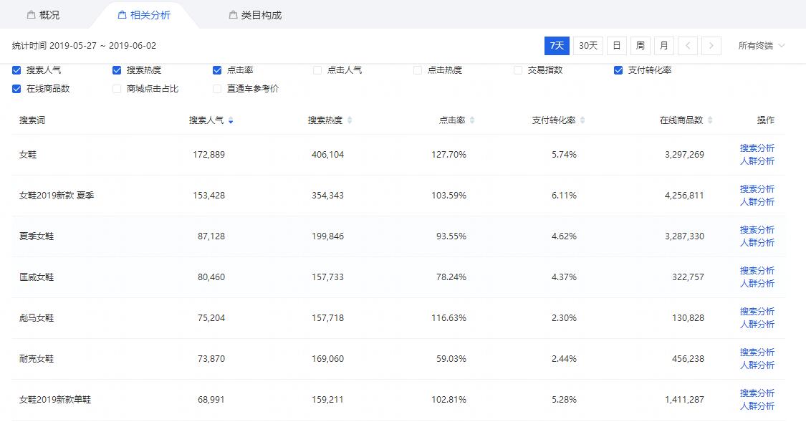Sort by 点击率 using its sort arrows
This screenshot has height=422, width=806.
[x=472, y=121]
